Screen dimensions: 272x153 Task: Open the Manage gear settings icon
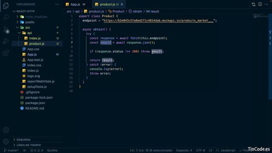tap(6, 142)
